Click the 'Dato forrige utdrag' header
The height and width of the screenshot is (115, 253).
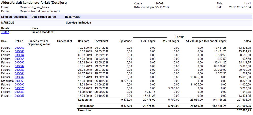click(x=44, y=17)
